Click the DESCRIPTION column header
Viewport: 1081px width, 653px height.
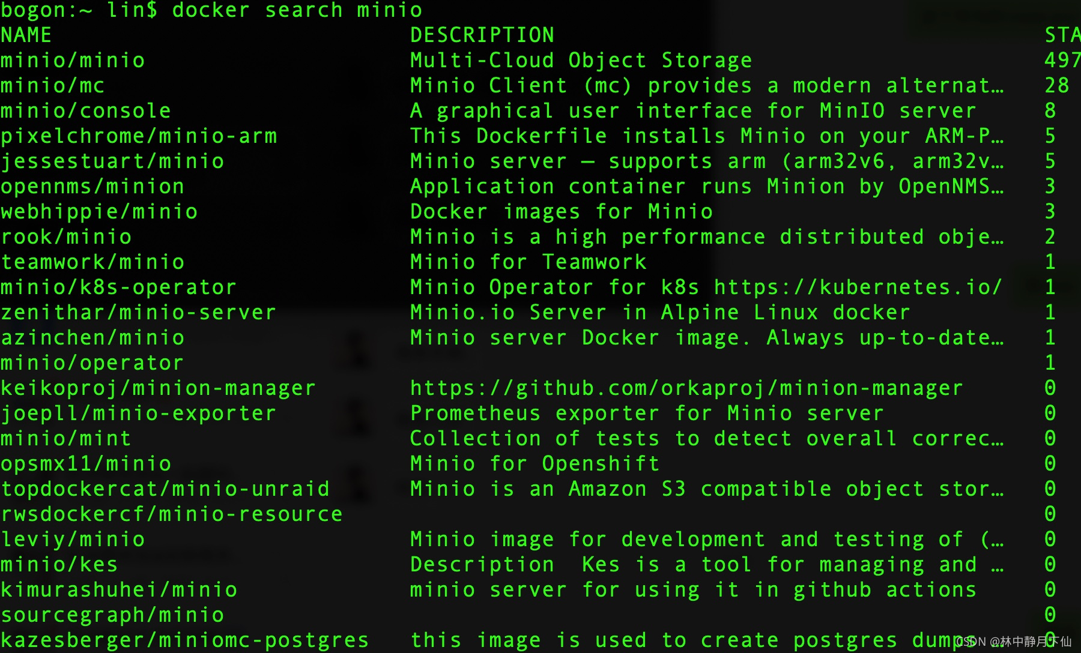[482, 35]
